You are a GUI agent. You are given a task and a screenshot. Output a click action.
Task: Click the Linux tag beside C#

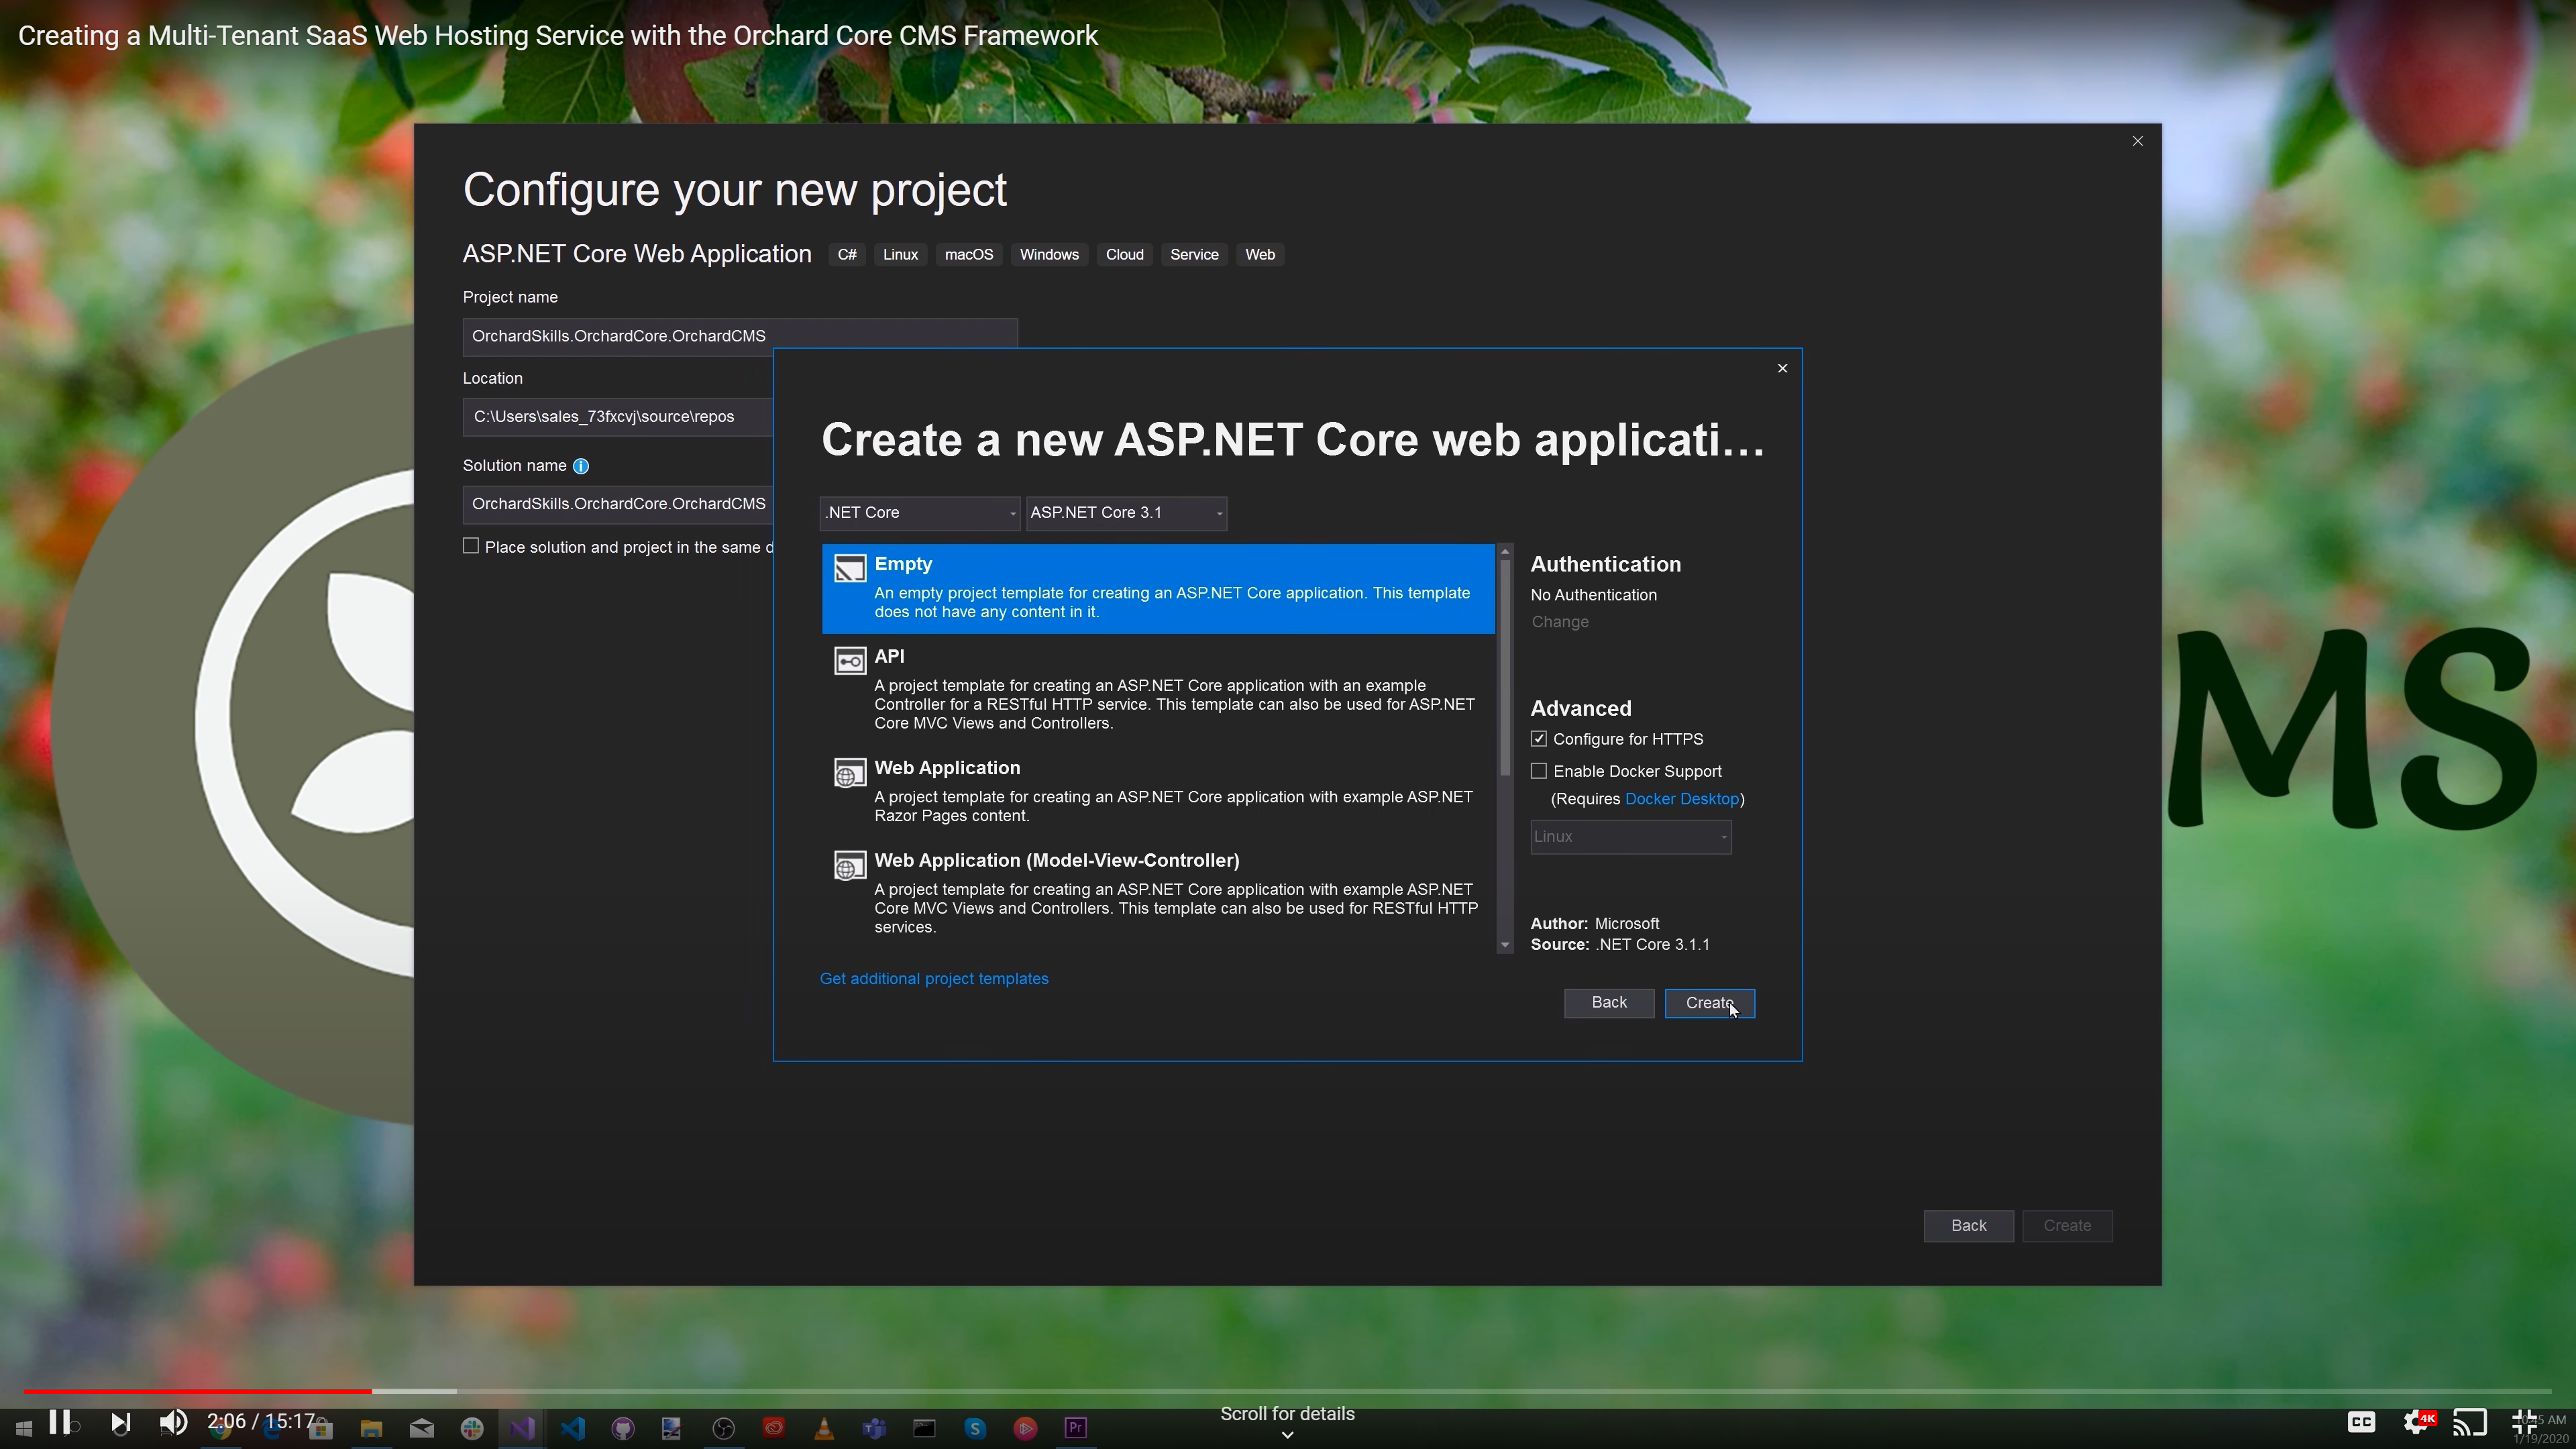(x=900, y=255)
